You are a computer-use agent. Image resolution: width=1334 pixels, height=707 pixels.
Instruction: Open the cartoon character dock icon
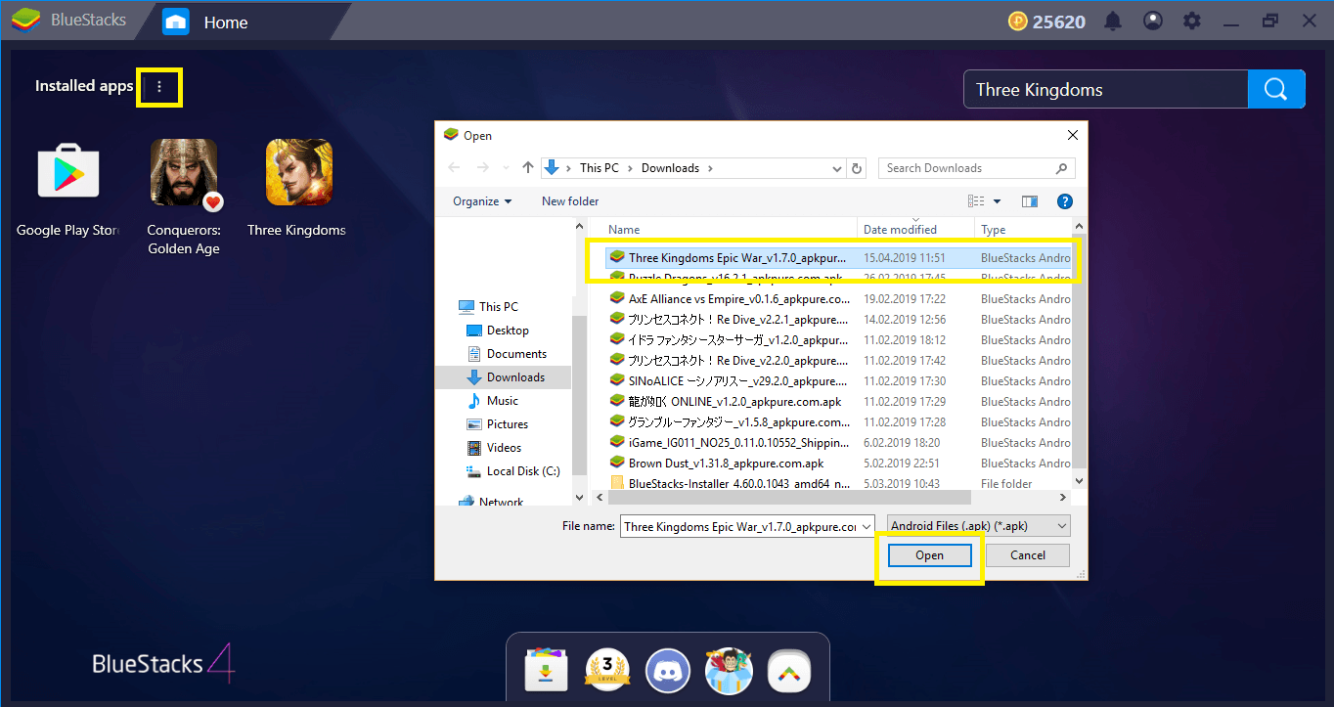point(729,671)
